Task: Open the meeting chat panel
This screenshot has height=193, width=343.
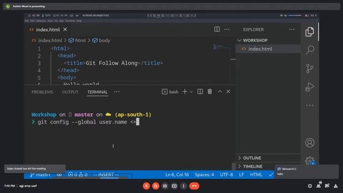Action: [x=327, y=186]
